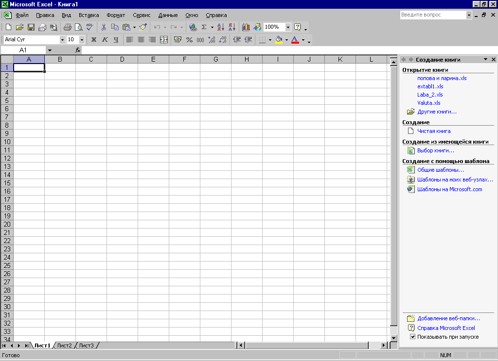
Task: Open the Сервис menu
Action: point(142,15)
